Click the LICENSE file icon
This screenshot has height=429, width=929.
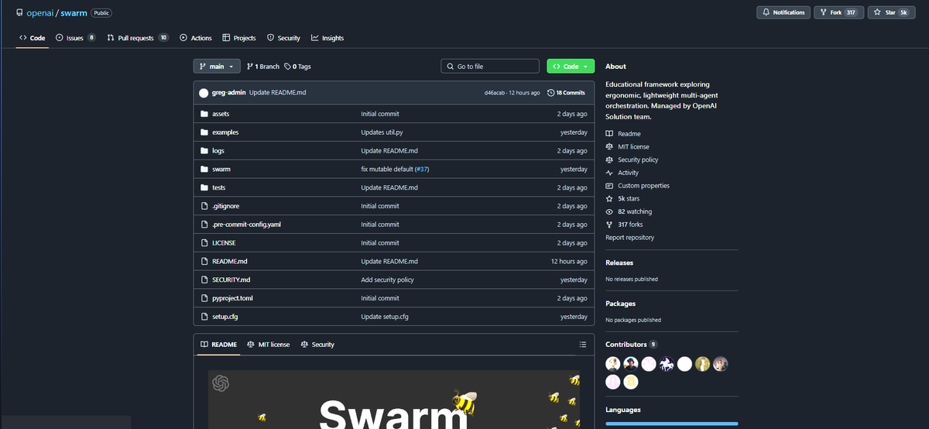(204, 243)
